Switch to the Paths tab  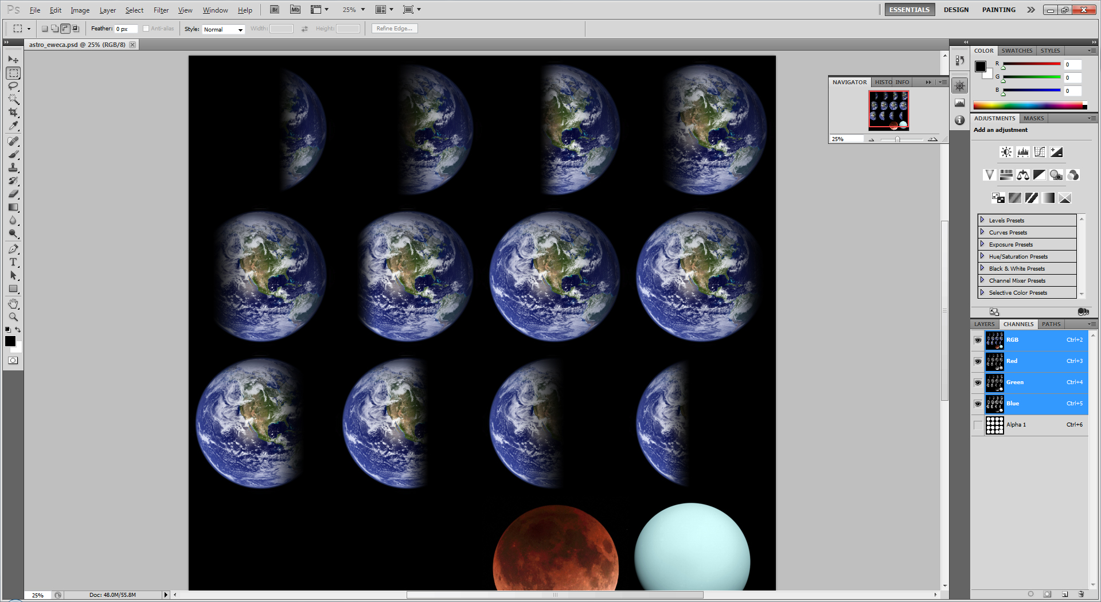click(x=1051, y=325)
